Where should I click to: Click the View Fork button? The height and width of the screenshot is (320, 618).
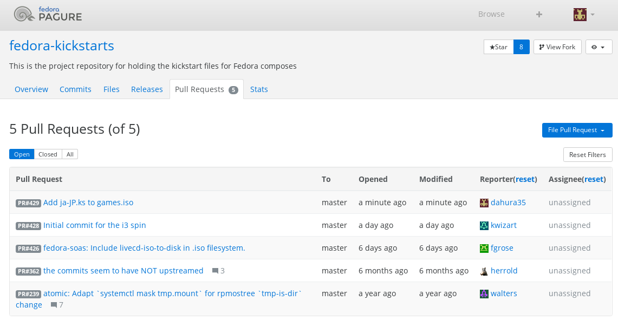(x=557, y=47)
